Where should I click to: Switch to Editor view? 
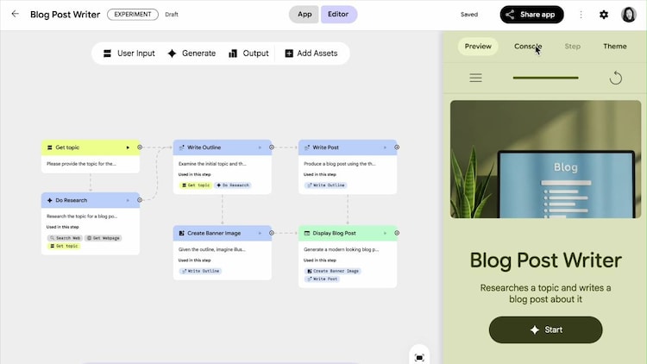click(x=339, y=15)
